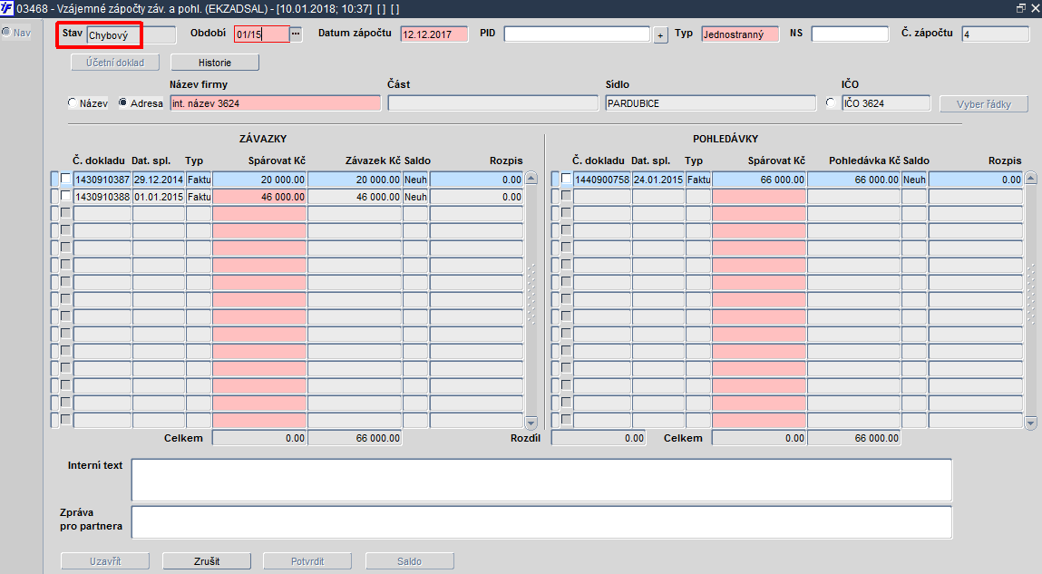1042x574 pixels.
Task: Select the Adresa radio button
Action: [123, 103]
